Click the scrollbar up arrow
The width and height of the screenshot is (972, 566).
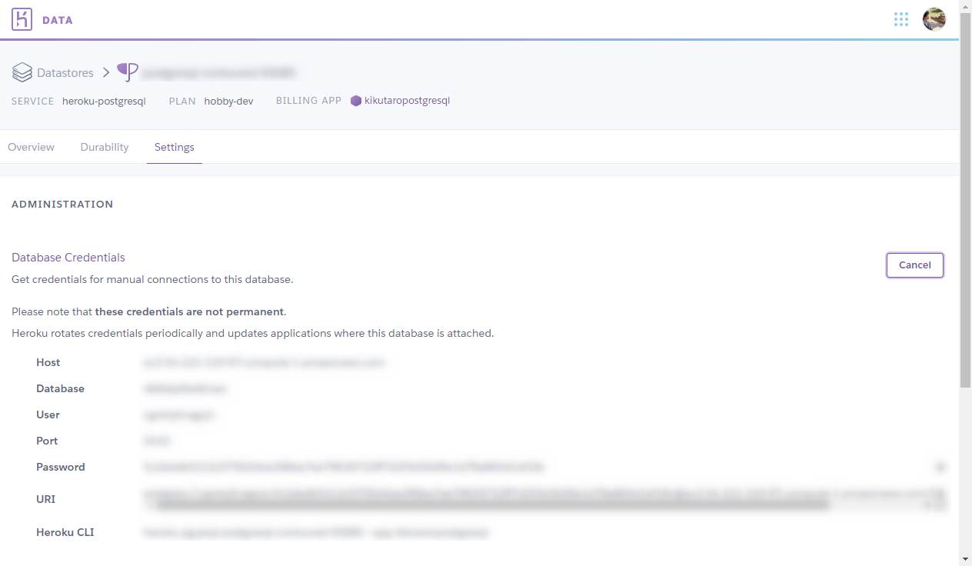[966, 6]
